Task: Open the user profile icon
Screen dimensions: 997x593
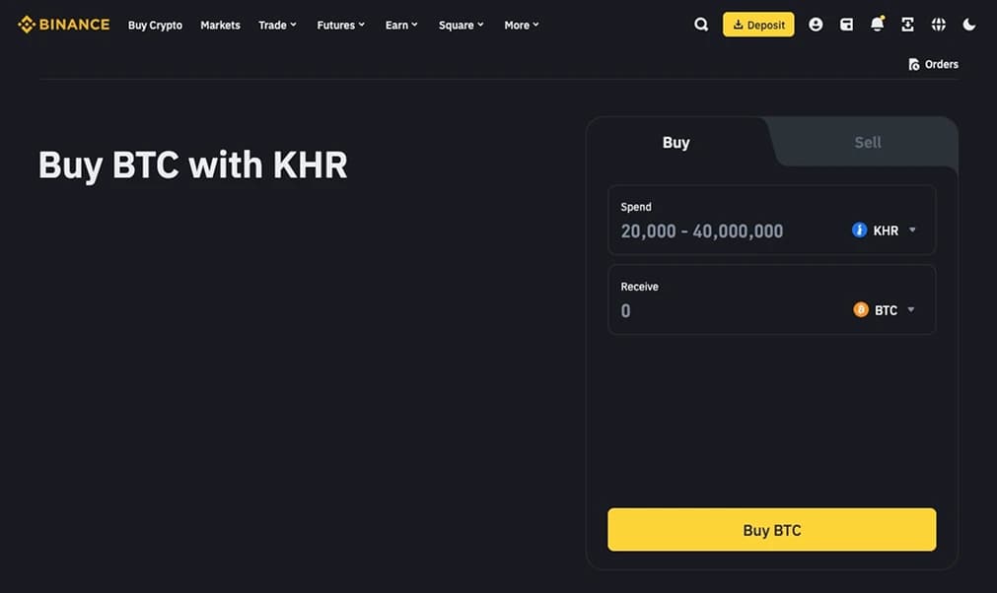Action: 816,24
